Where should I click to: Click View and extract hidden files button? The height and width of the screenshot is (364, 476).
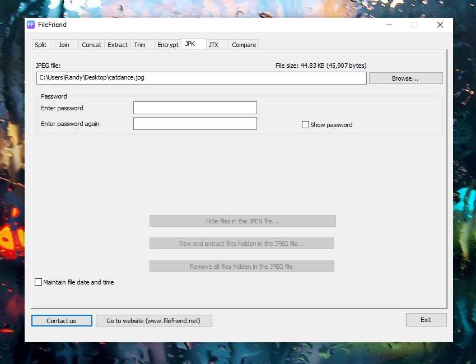[x=242, y=244]
